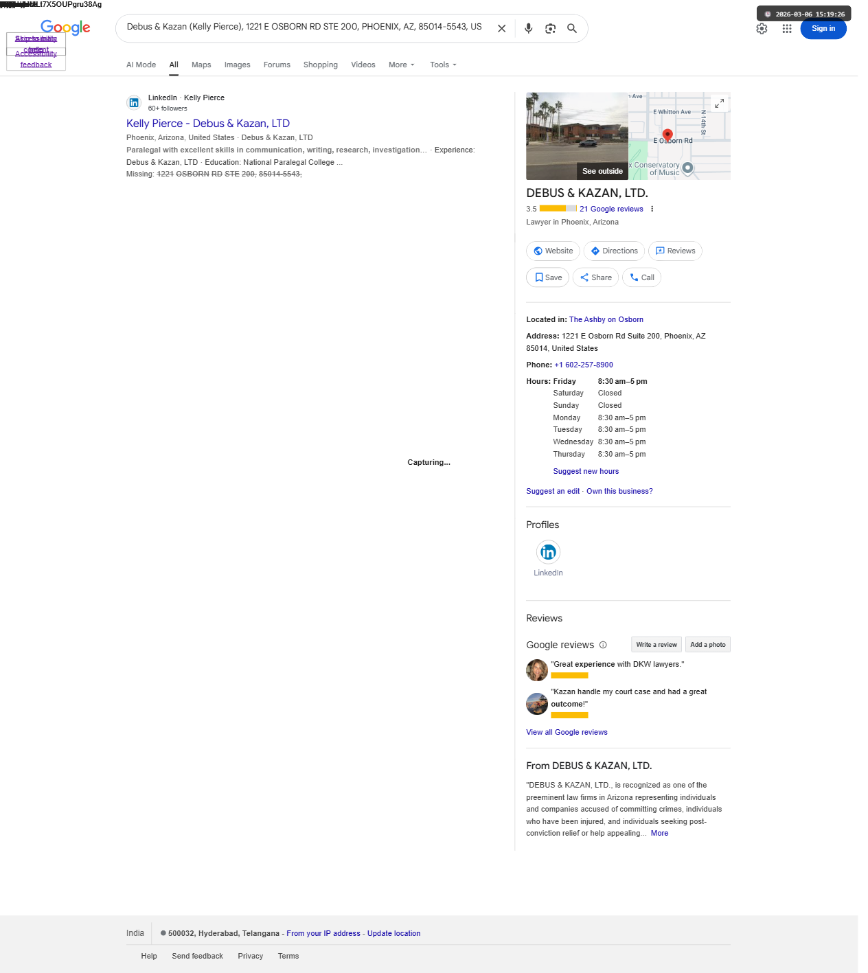This screenshot has width=868, height=973.
Task: Get Directions to Debus & Kazan
Action: pyautogui.click(x=614, y=251)
